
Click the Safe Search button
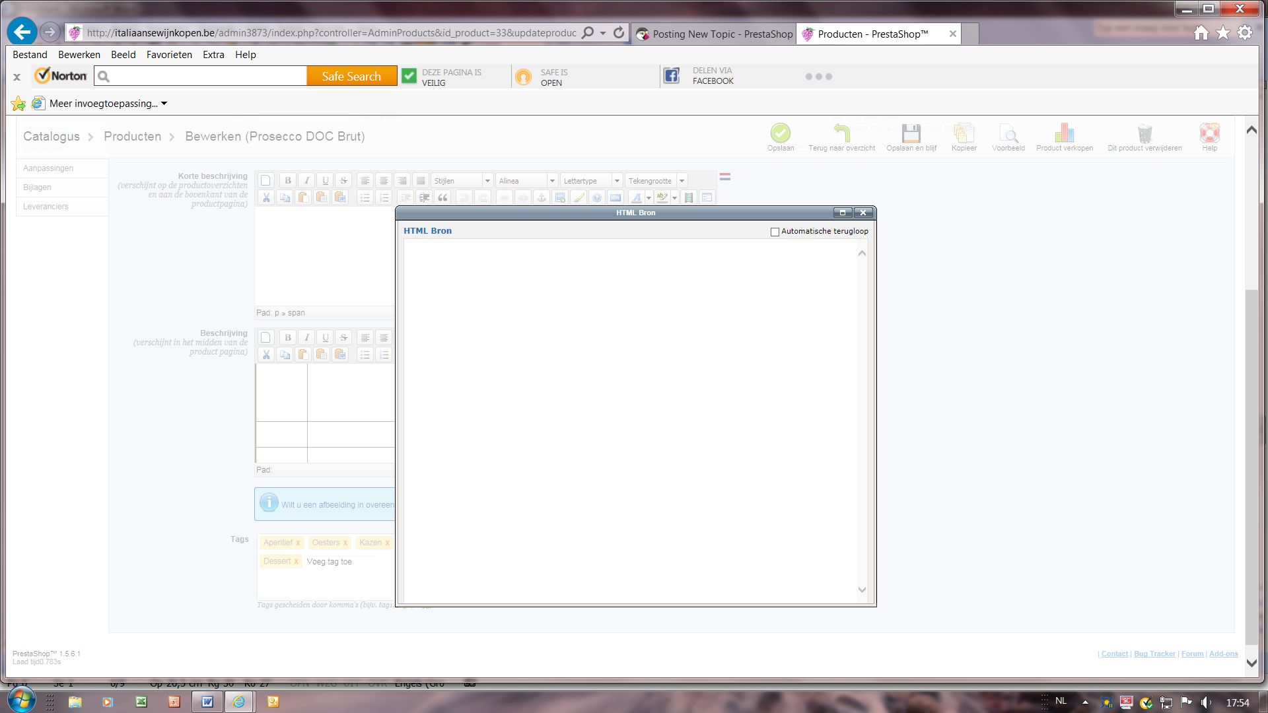click(x=351, y=76)
